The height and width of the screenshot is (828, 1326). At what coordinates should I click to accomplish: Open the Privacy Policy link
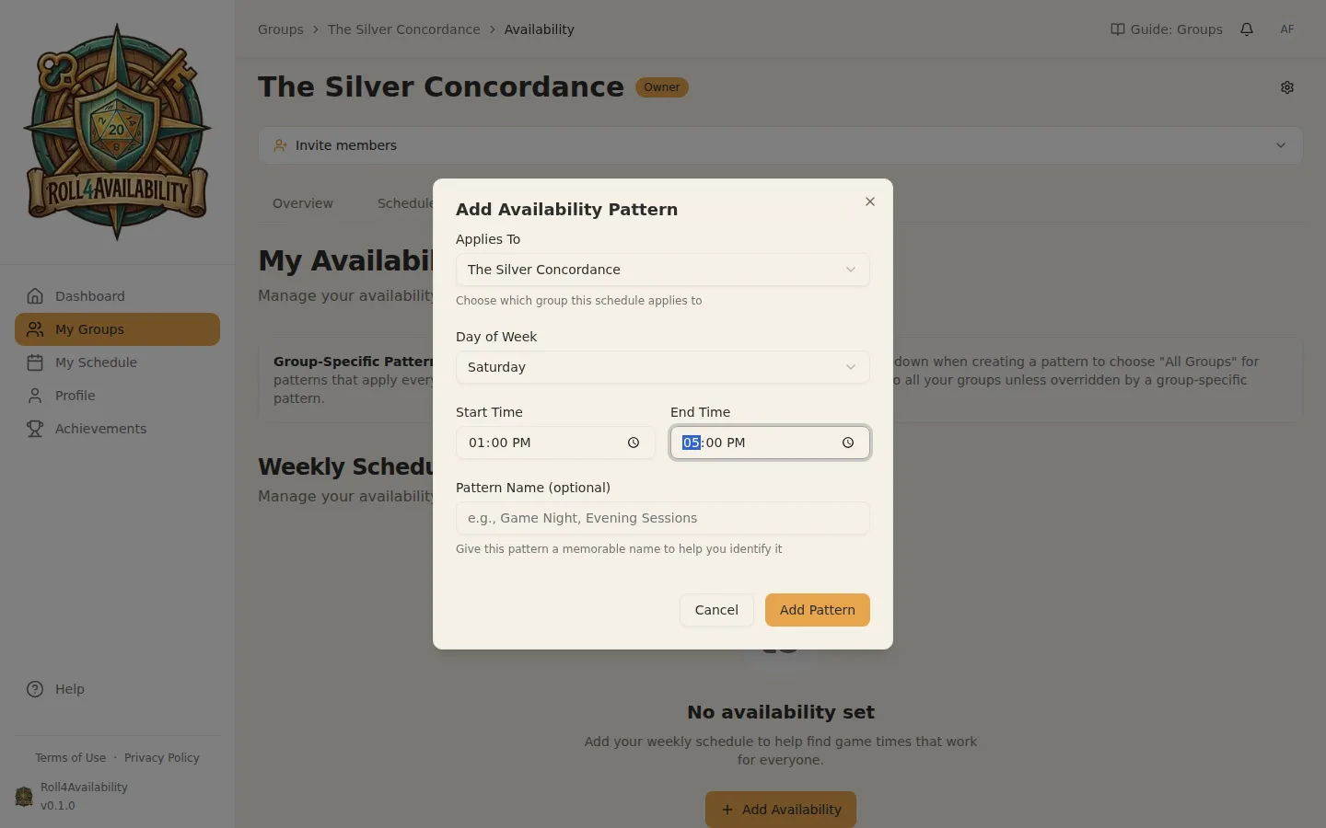(x=161, y=757)
